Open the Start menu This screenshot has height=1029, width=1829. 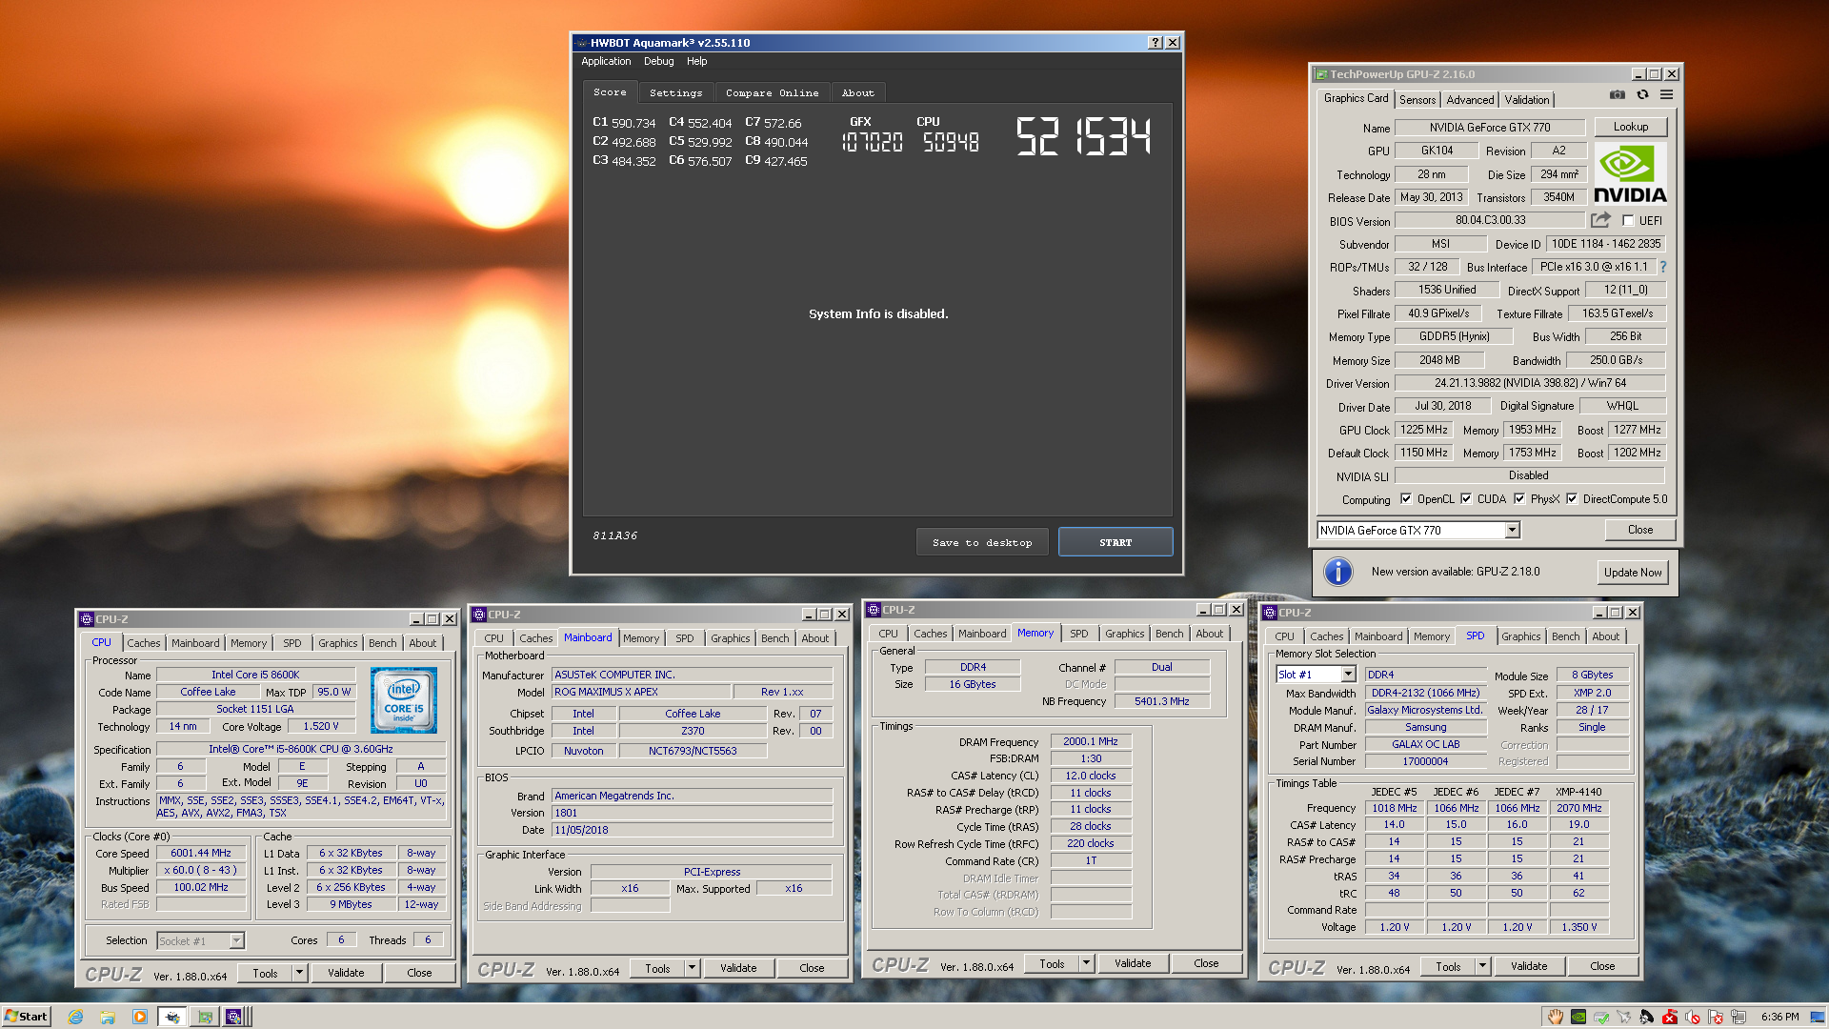pos(27,1017)
